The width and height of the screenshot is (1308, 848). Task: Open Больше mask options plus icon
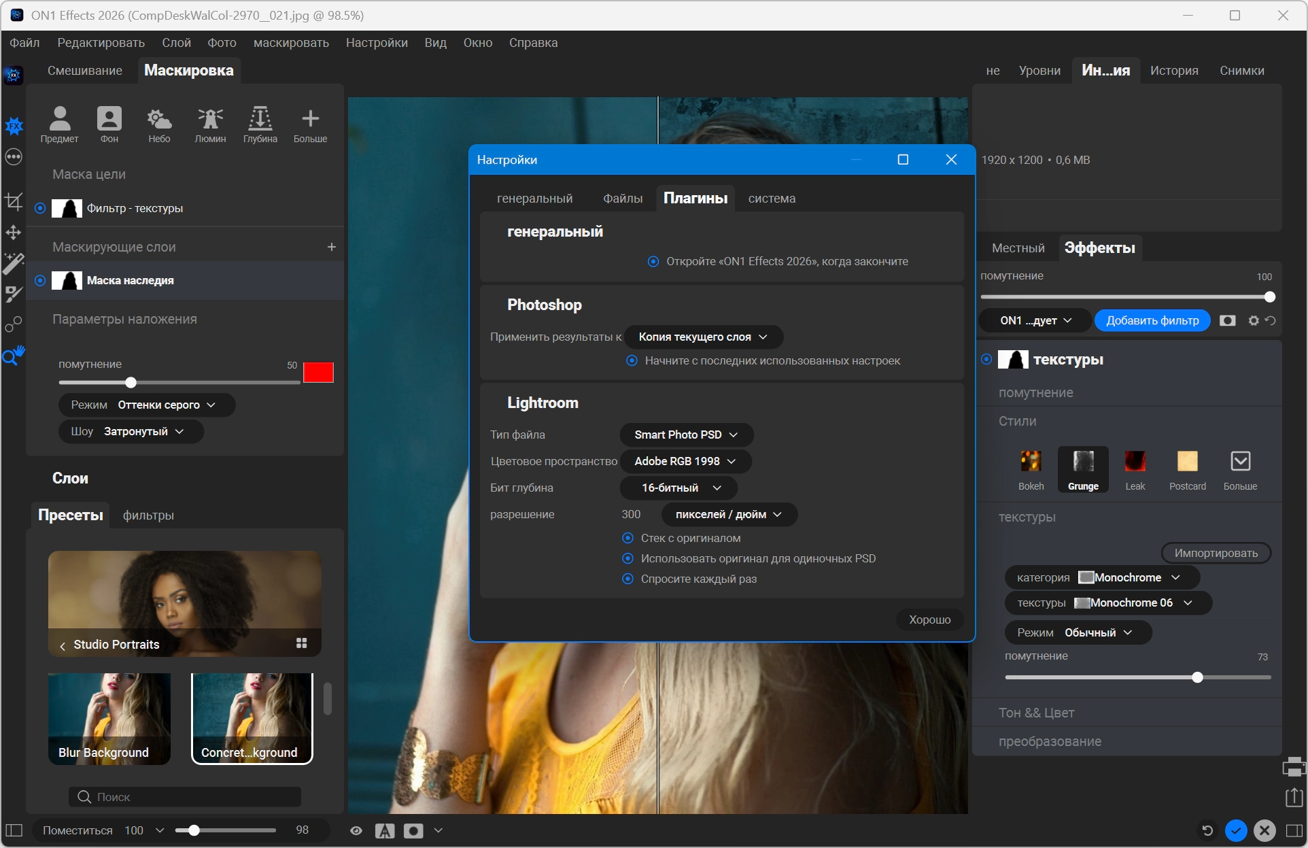311,124
